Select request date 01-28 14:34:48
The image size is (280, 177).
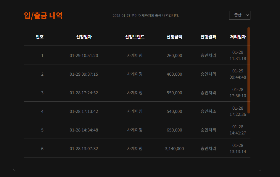click(84, 130)
